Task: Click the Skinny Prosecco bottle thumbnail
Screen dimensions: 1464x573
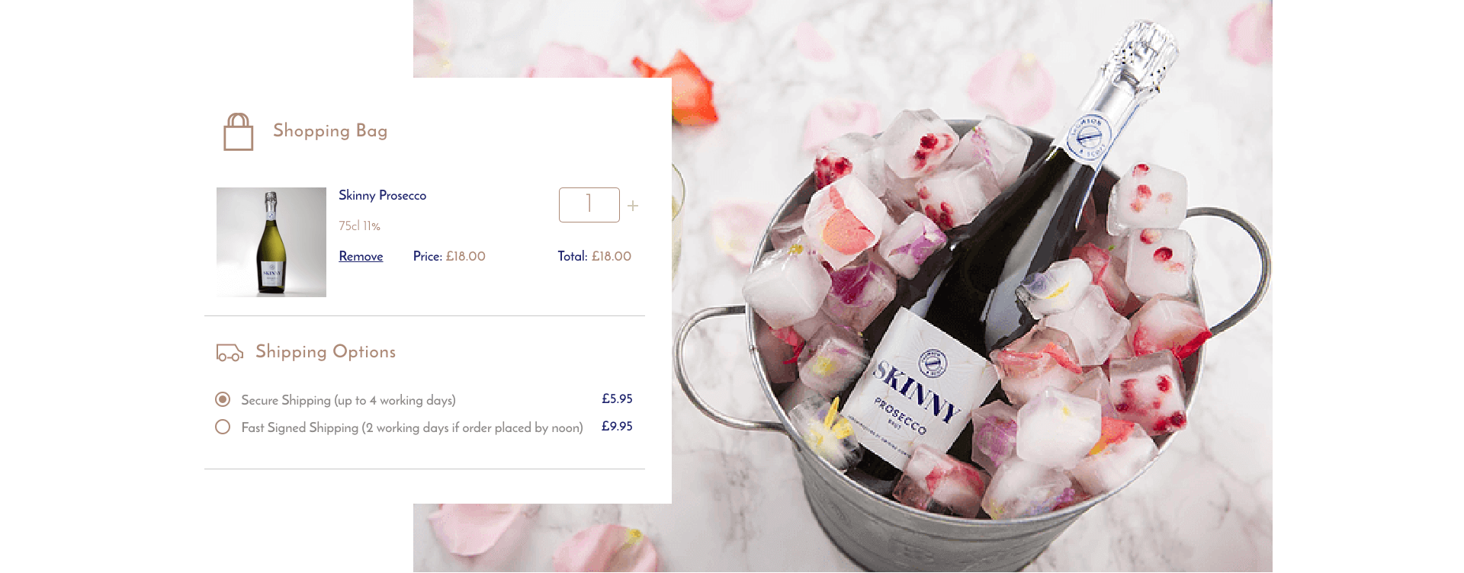Action: tap(271, 242)
